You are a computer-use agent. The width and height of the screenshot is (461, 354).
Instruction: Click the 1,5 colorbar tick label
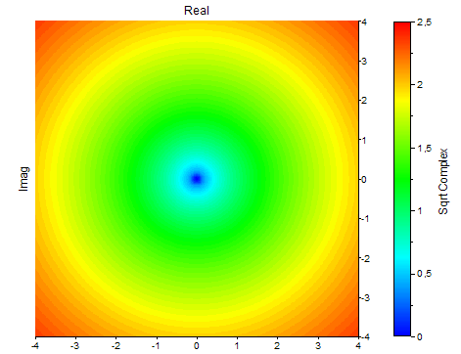click(425, 149)
